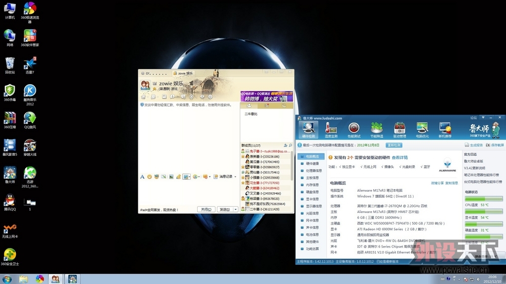Open 暴风影音5 desktop icon
Image resolution: width=506 pixels, height=284 pixels.
tap(10, 147)
